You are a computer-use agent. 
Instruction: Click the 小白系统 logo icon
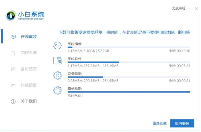(11, 16)
